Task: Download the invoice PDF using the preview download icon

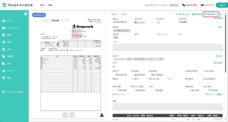Action: point(102,115)
